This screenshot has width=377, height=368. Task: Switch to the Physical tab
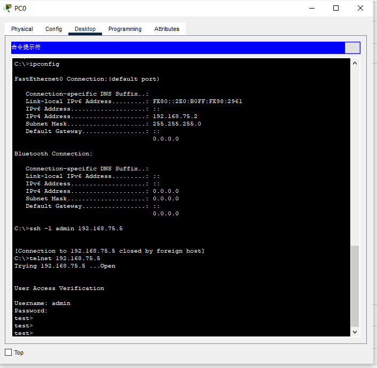click(22, 29)
